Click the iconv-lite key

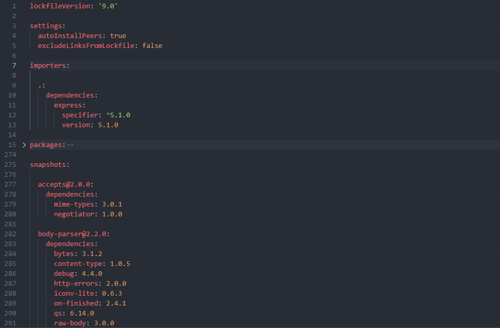(74, 293)
